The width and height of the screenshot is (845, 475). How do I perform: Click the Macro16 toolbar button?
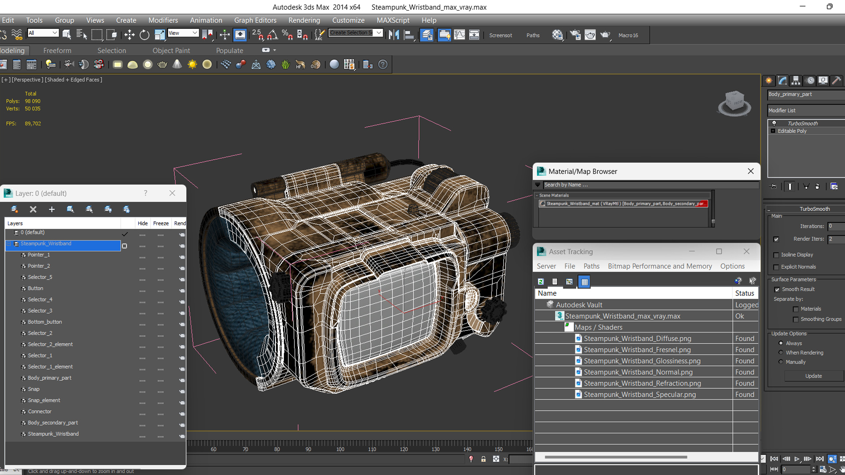(628, 35)
